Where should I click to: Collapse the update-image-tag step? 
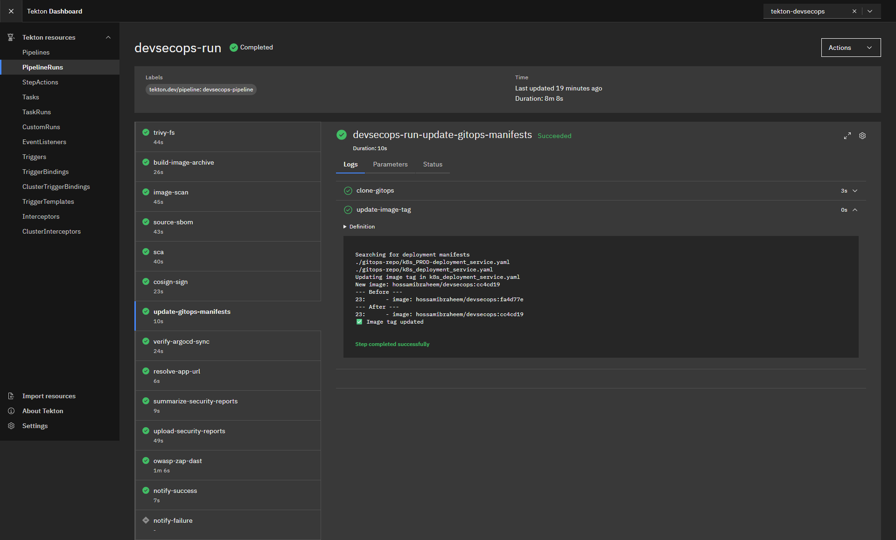[854, 210]
